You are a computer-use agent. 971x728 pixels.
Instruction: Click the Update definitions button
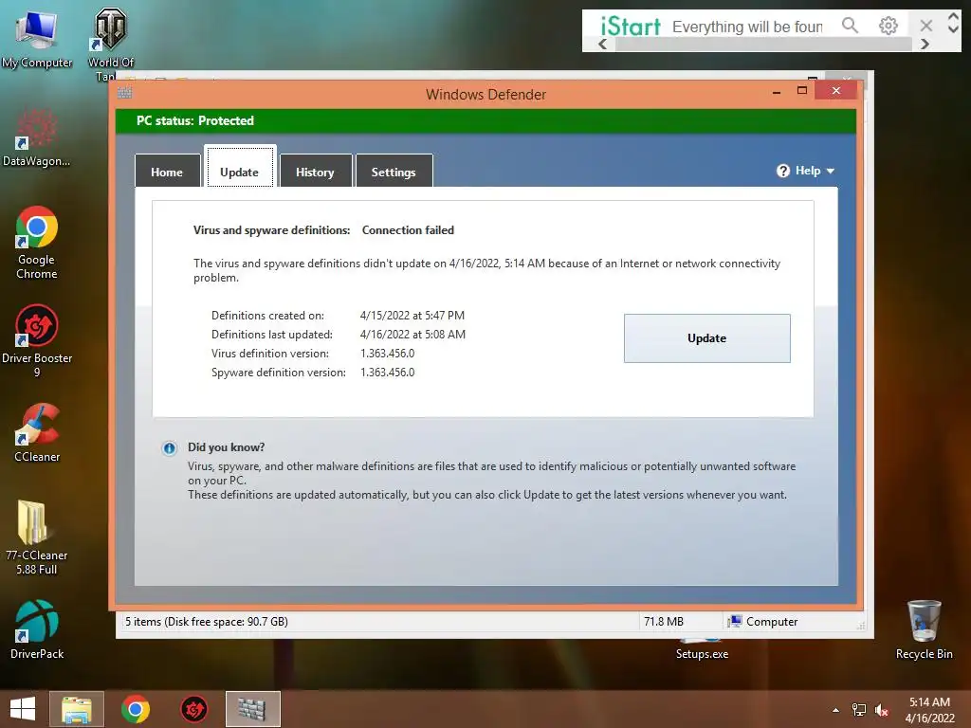(706, 338)
